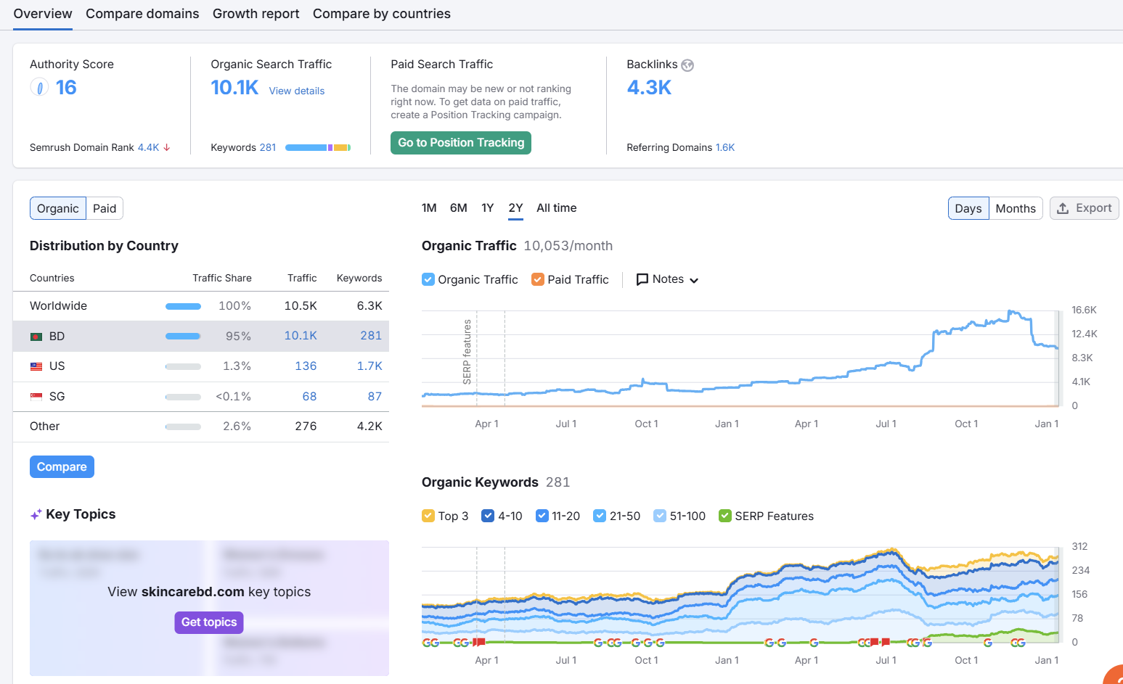Toggle the 51-100 positions checkbox
Image resolution: width=1123 pixels, height=684 pixels.
660,516
